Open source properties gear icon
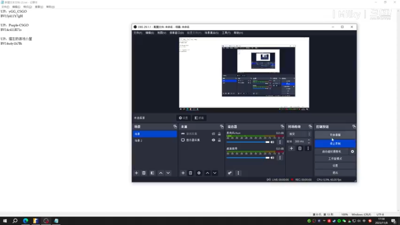The width and height of the screenshot is (400, 225). pos(198,173)
